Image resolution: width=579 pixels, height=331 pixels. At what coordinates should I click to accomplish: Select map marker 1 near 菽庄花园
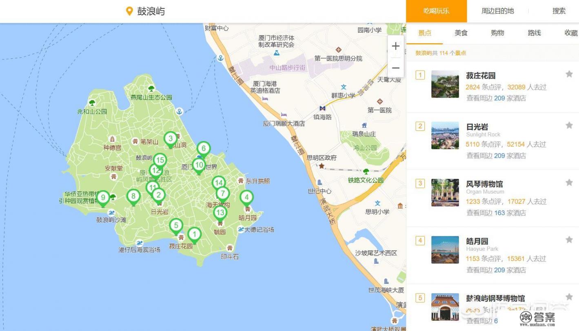[x=195, y=234]
